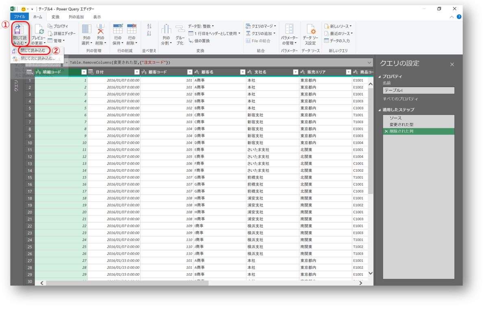488x315 pixels.
Task: Open 1 行目をヘッダーとして使用 dropdown
Action: pyautogui.click(x=214, y=34)
